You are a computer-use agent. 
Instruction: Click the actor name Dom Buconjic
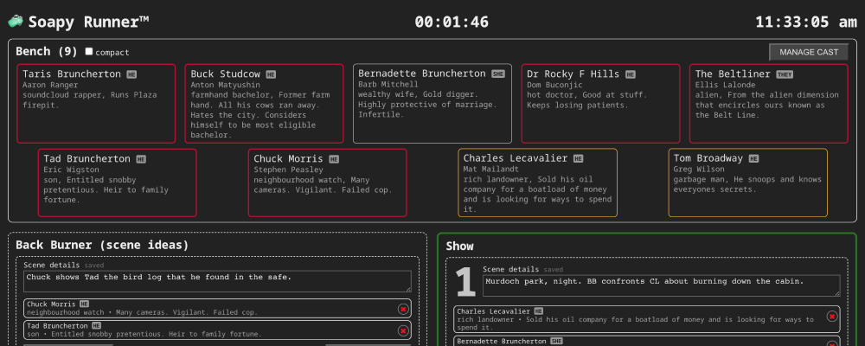[554, 85]
